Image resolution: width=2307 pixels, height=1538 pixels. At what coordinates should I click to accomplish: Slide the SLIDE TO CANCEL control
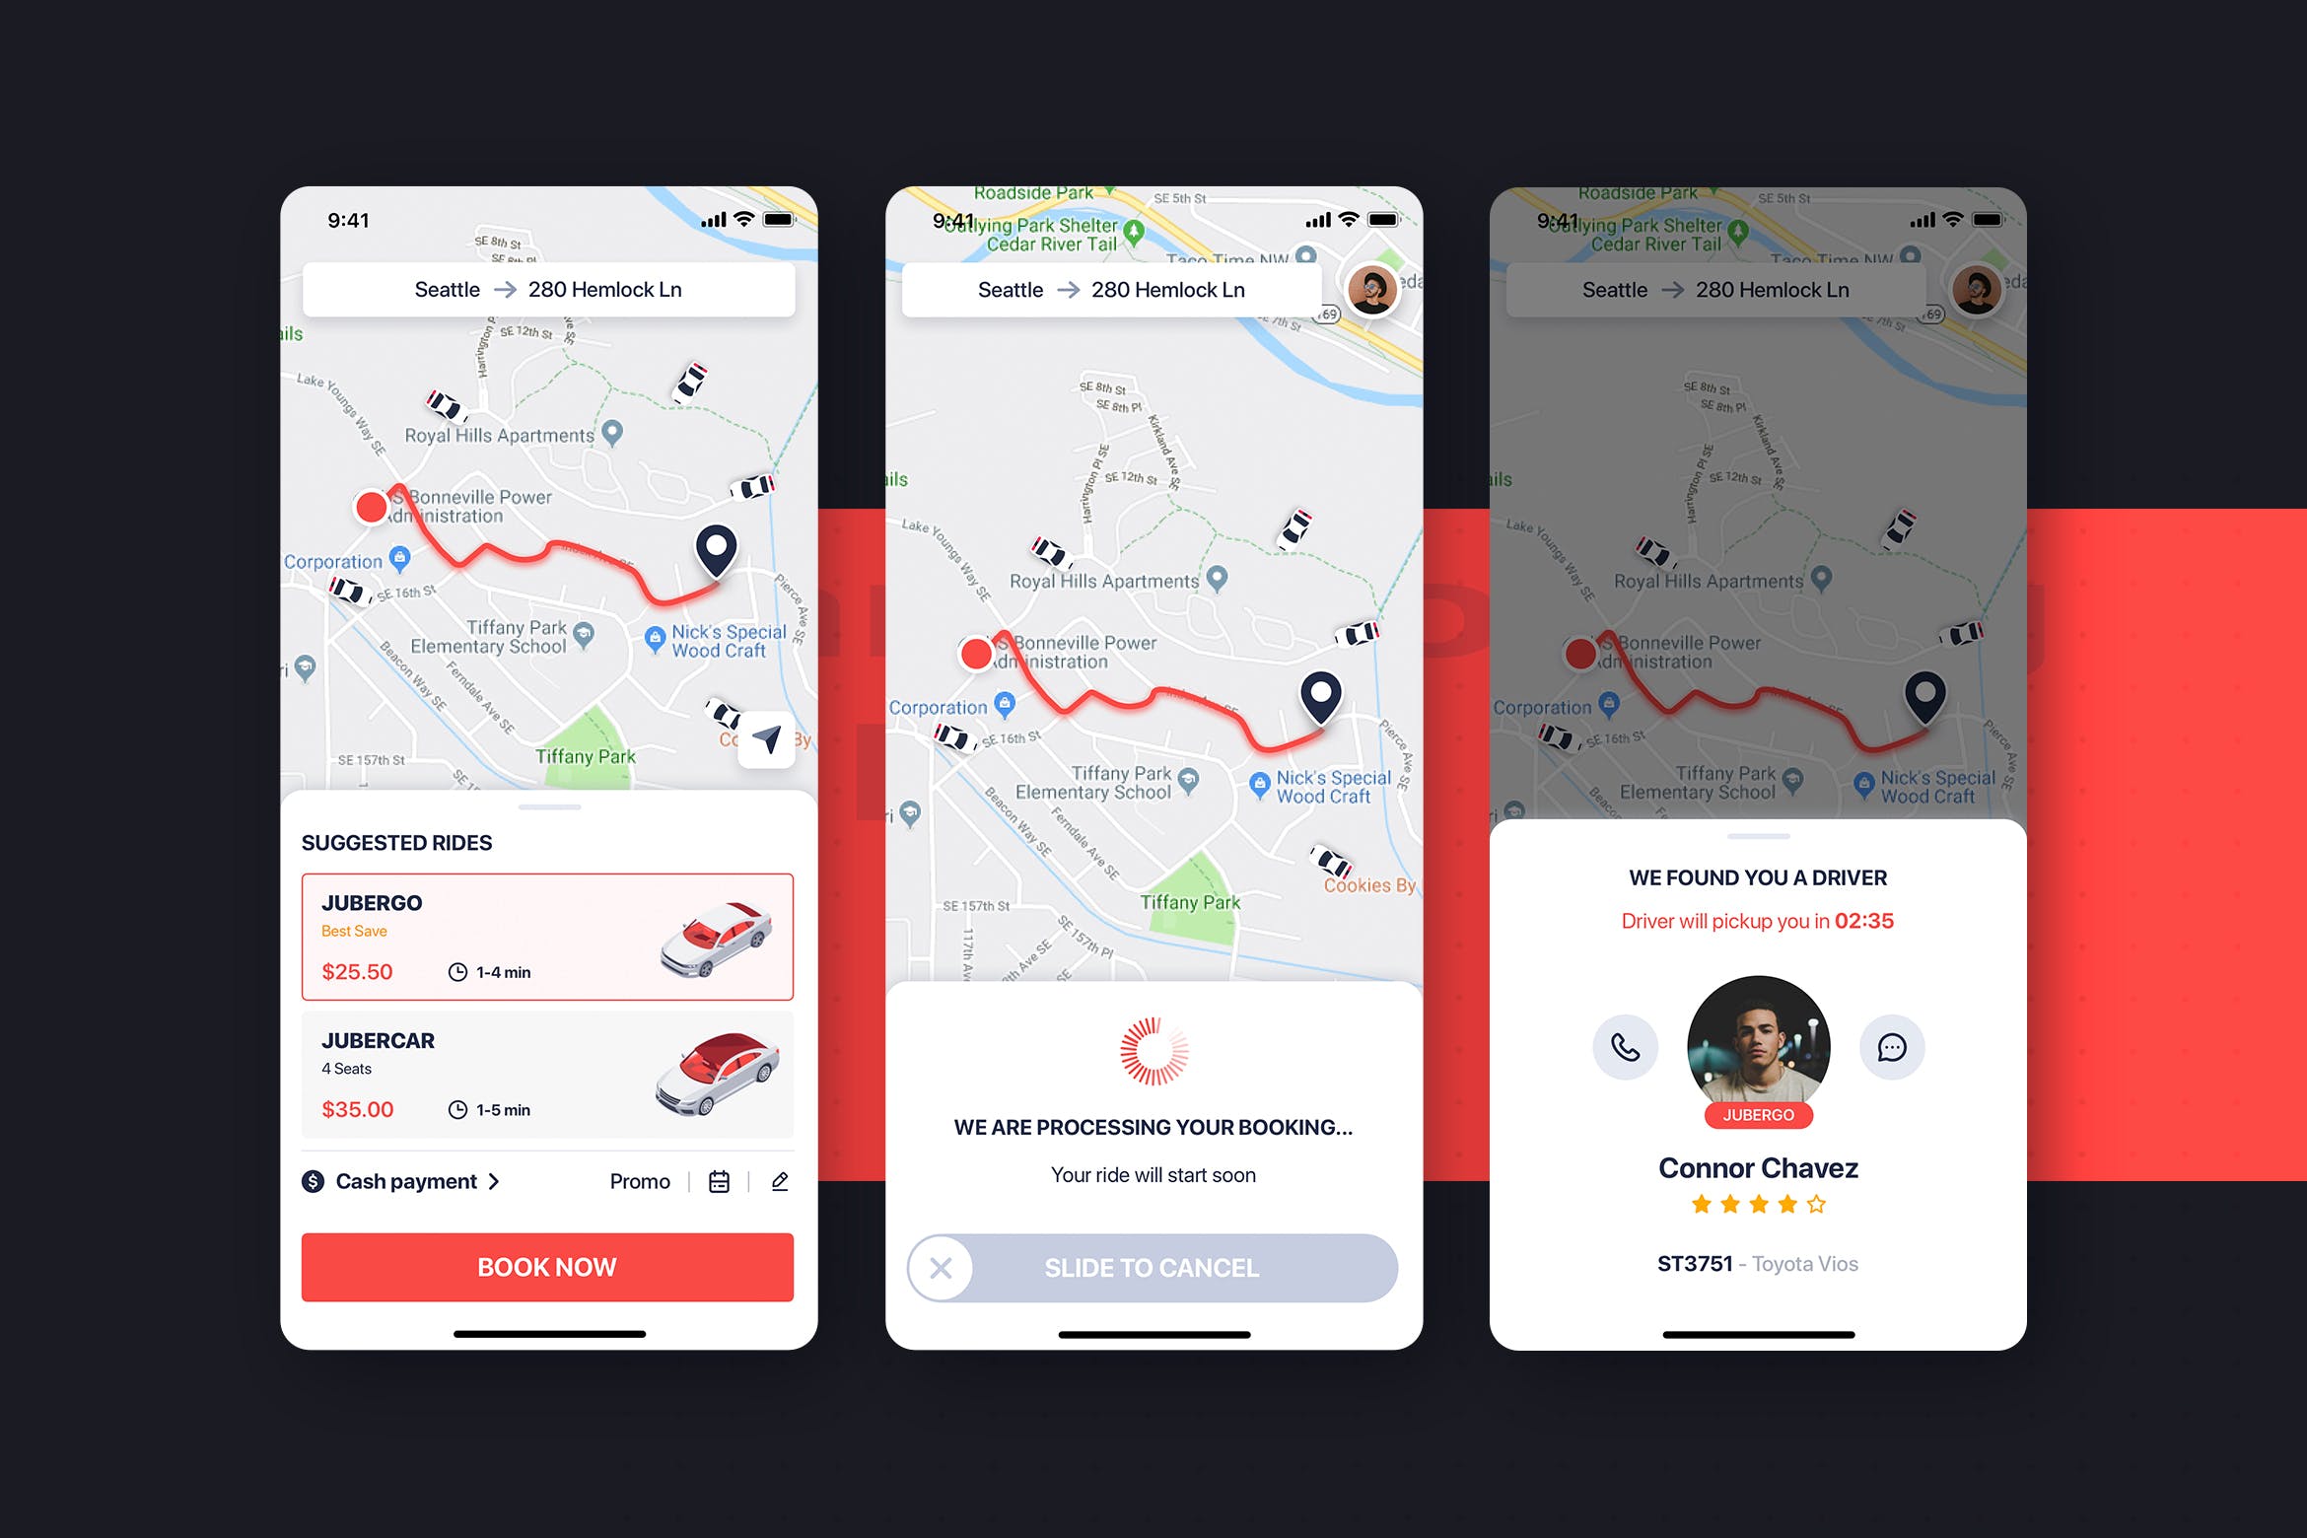pos(943,1265)
